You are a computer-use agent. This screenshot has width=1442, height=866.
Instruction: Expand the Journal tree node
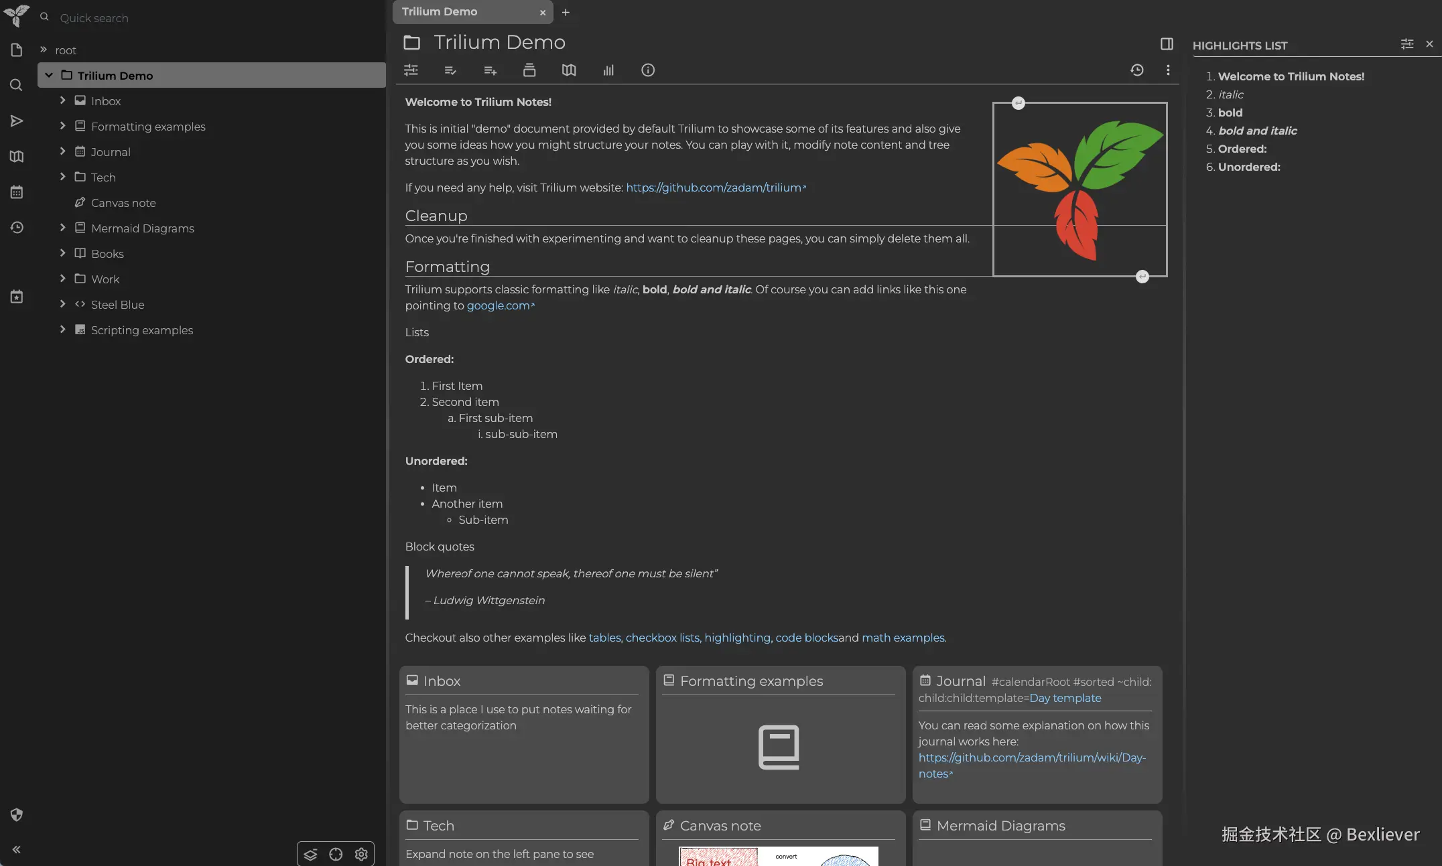click(x=62, y=151)
